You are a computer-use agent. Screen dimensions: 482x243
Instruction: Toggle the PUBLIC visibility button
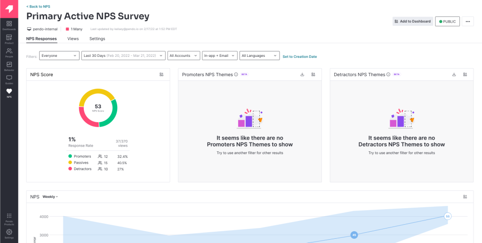[x=447, y=21]
